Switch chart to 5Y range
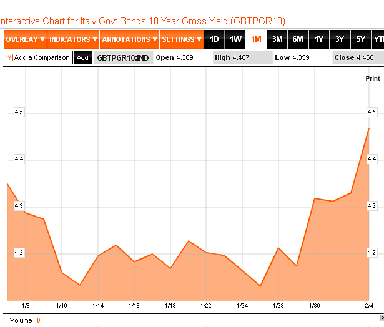 coord(360,39)
